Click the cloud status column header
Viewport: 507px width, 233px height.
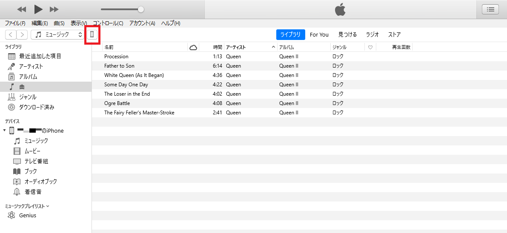click(x=193, y=48)
